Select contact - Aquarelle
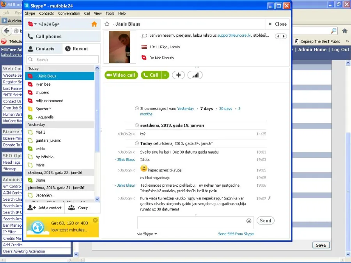Viewport: 351px width, 263px height. (x=60, y=117)
